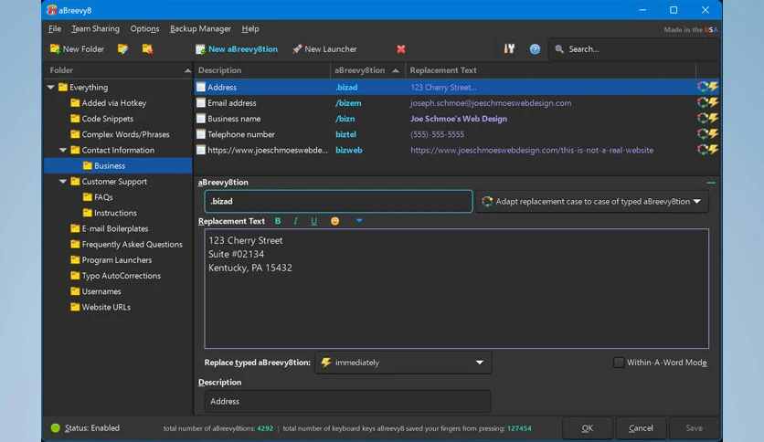The image size is (764, 442).
Task: Open the Backup Manager menu
Action: [200, 28]
